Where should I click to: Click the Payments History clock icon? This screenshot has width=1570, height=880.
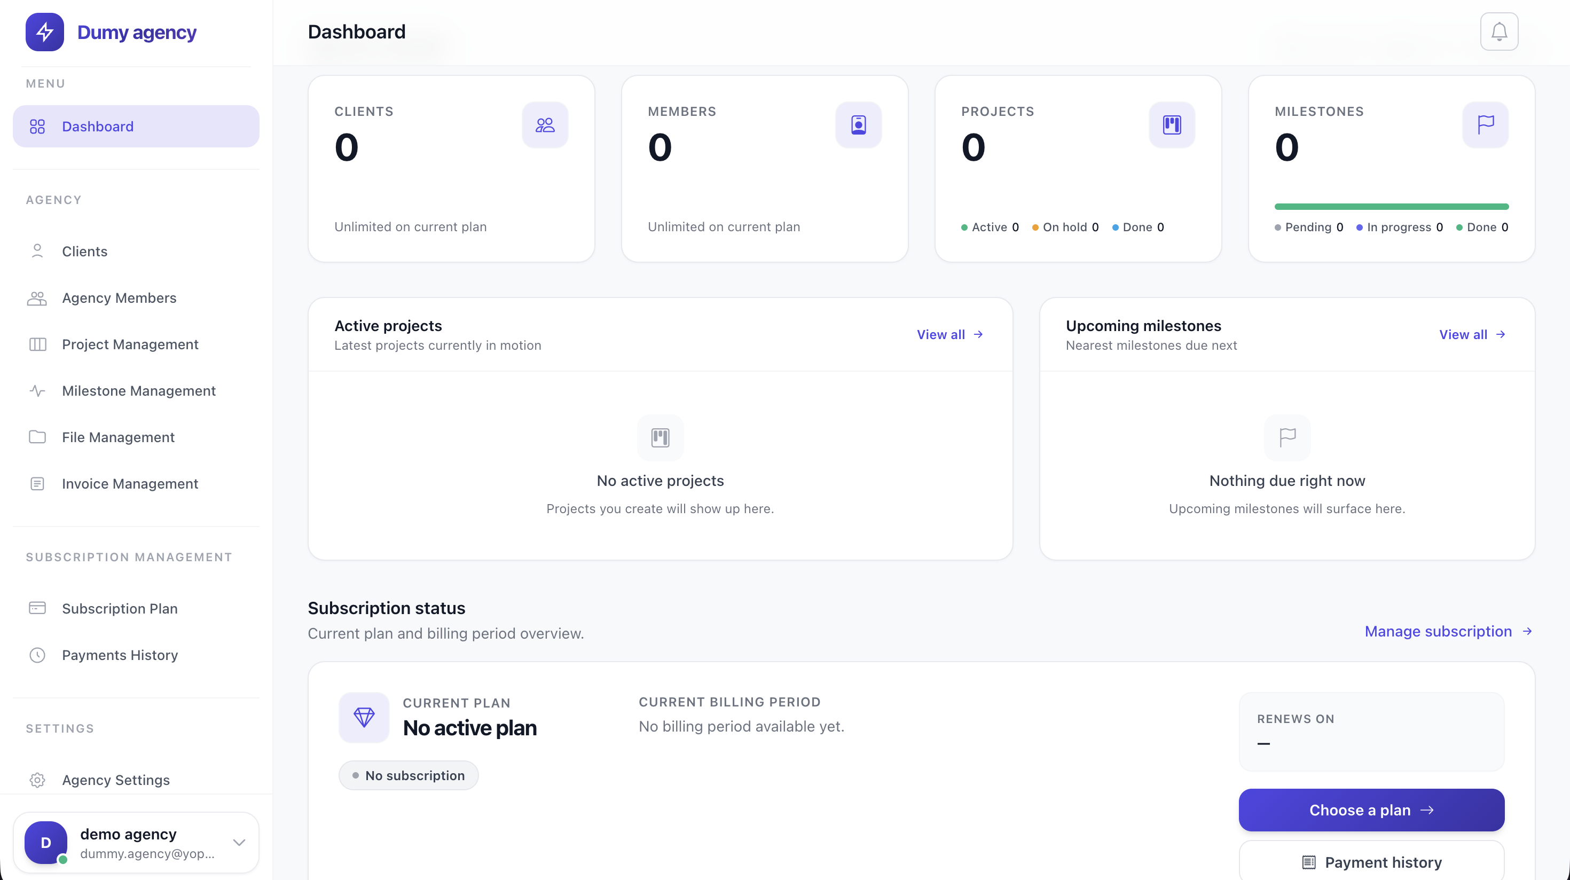pos(37,655)
